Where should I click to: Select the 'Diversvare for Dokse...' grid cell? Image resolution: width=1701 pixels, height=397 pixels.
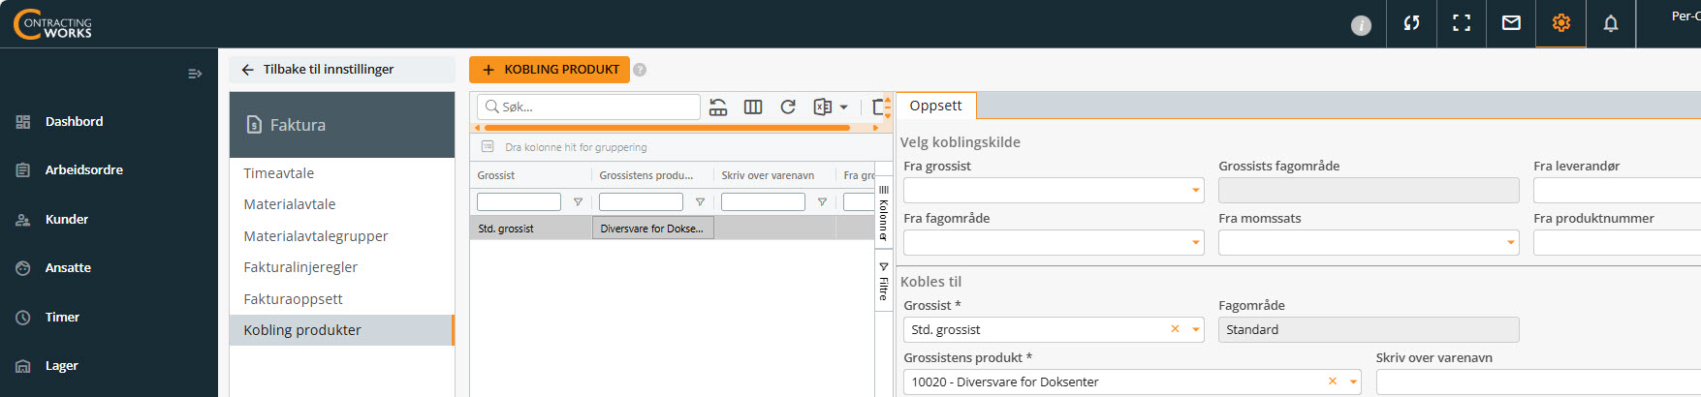click(653, 229)
